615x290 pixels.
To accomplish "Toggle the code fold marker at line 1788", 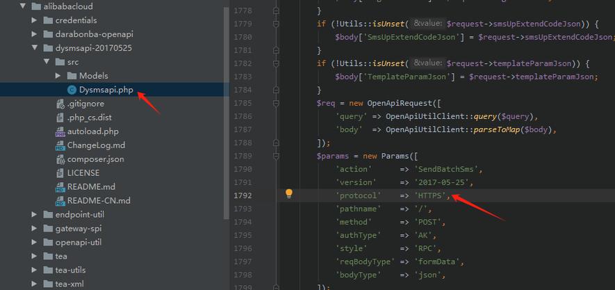I will pos(276,143).
